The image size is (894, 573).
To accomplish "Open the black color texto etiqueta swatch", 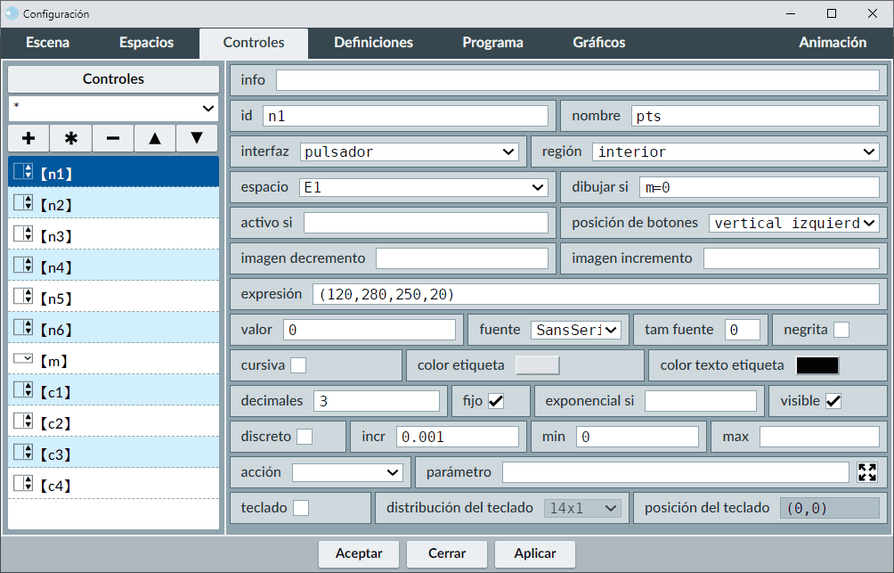I will click(817, 365).
